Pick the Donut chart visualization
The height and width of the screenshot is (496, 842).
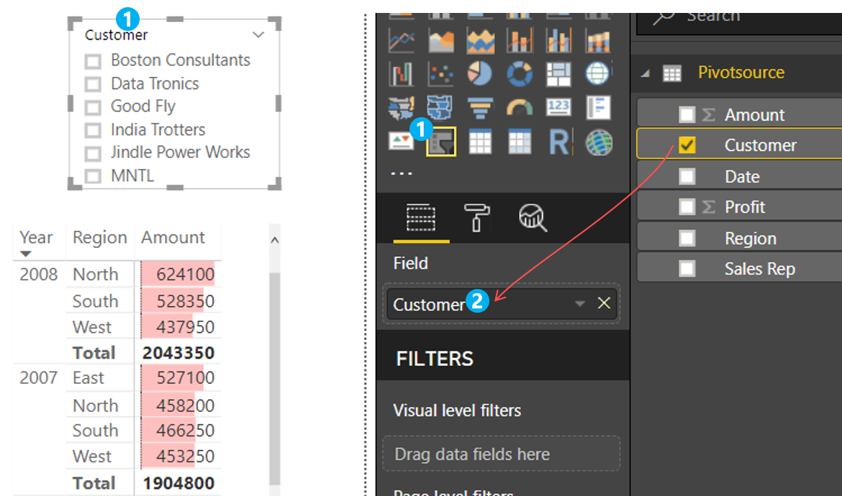(x=519, y=73)
